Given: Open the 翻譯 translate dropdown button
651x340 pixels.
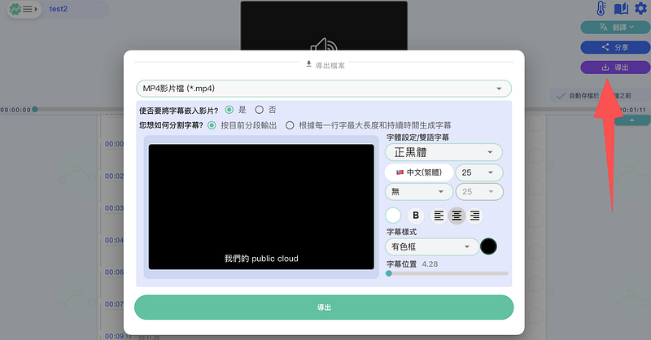Looking at the screenshot, I should tap(615, 28).
